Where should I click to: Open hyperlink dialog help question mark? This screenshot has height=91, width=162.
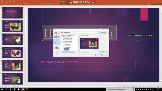coord(104,30)
